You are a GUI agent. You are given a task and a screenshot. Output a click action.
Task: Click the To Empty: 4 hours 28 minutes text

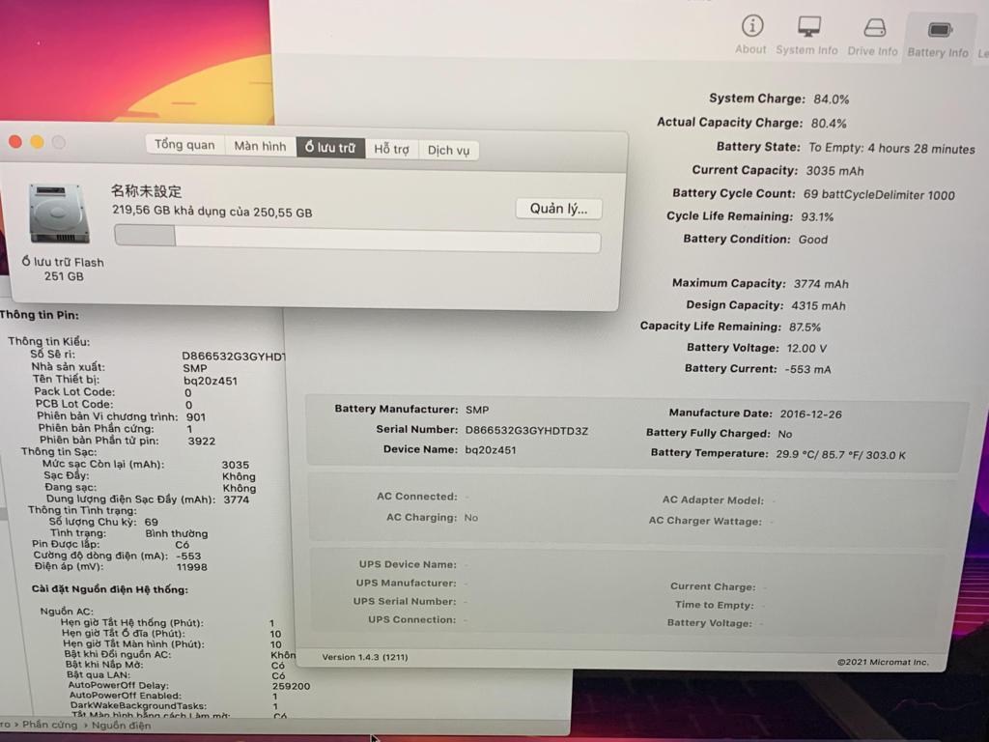point(891,148)
